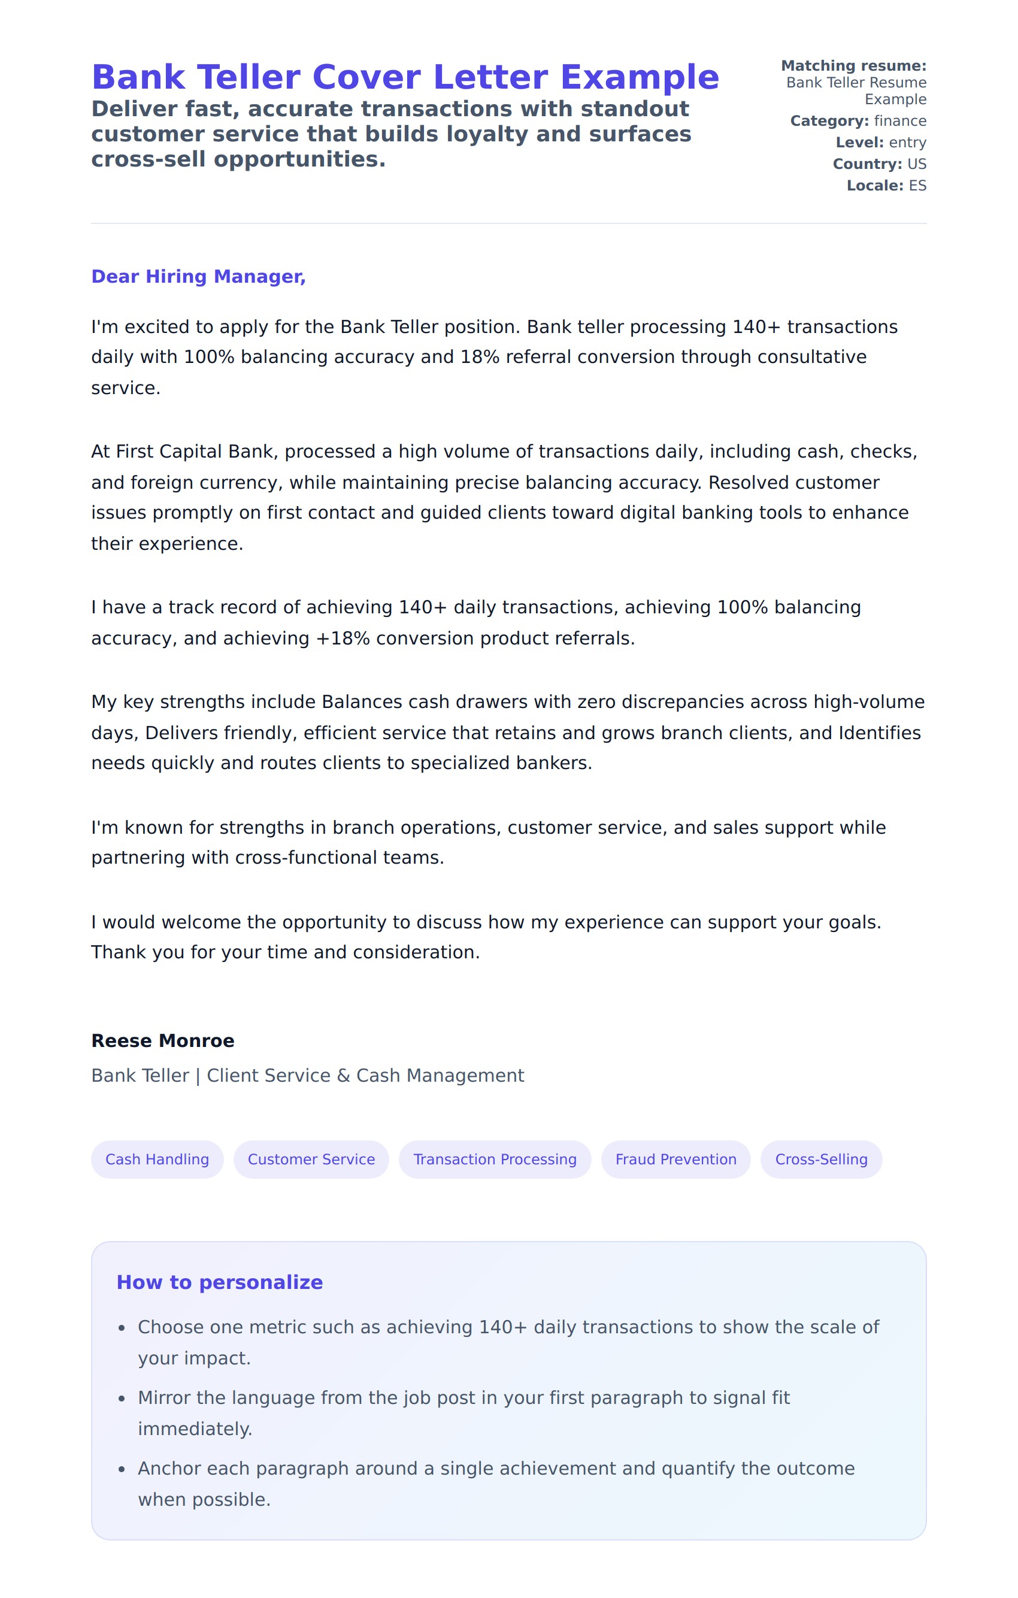The height and width of the screenshot is (1598, 1018).
Task: Click the Transaction Processing tag
Action: tap(495, 1160)
